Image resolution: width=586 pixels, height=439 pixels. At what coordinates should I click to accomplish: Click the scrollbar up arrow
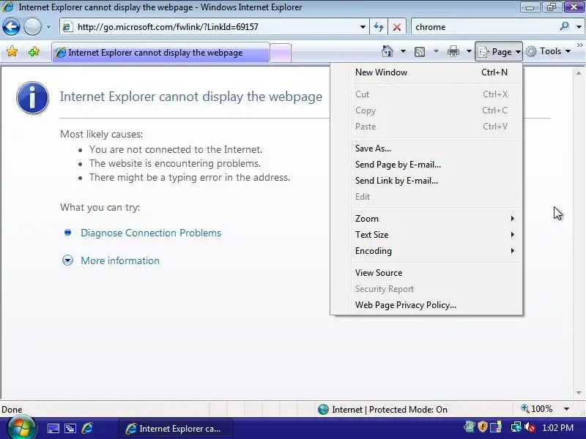(x=579, y=74)
